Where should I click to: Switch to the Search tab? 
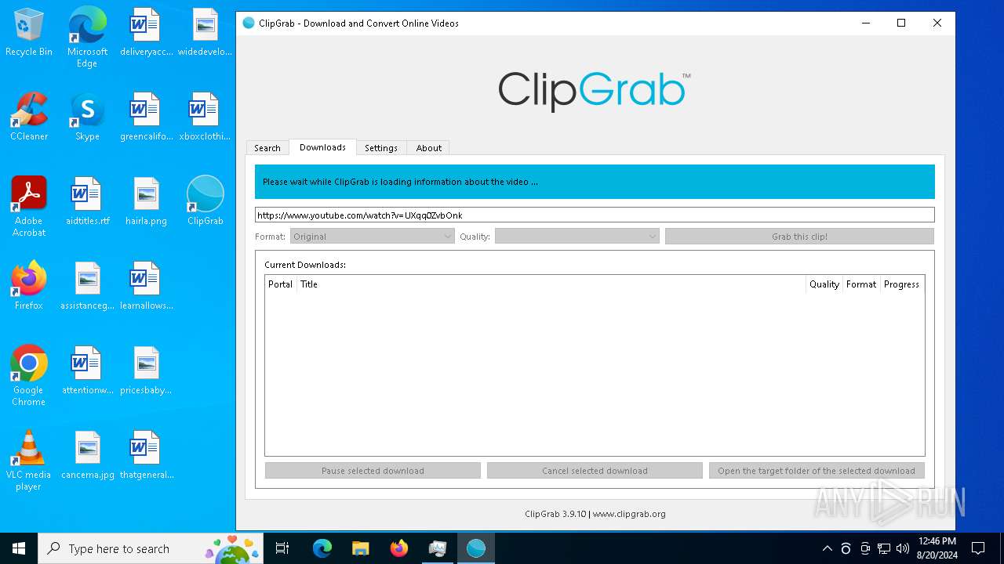267,148
